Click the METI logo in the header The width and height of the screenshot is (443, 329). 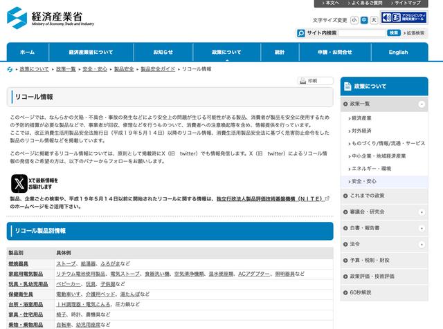pos(51,17)
